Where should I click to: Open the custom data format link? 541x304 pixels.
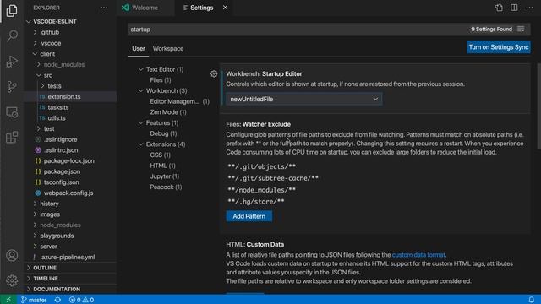pyautogui.click(x=418, y=255)
